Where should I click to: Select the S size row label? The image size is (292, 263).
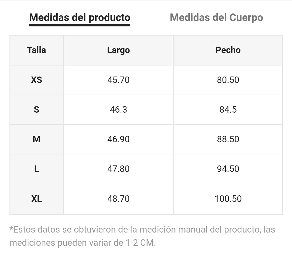click(36, 110)
